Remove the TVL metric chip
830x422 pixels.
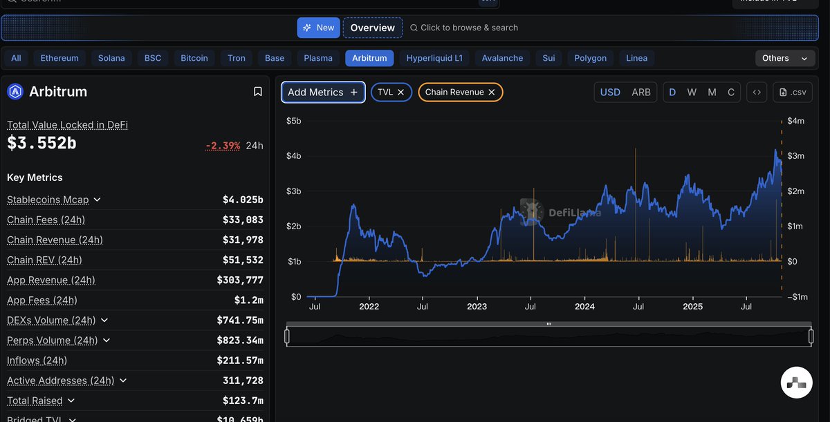coord(401,92)
